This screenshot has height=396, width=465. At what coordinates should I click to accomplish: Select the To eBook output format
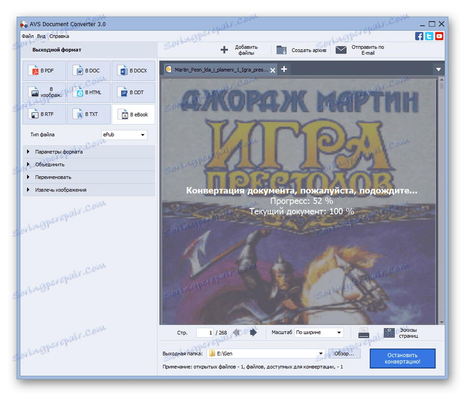(133, 114)
